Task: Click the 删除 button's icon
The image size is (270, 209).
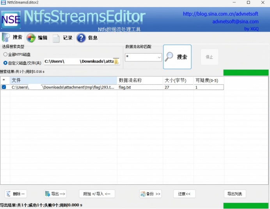Action: pos(9,194)
